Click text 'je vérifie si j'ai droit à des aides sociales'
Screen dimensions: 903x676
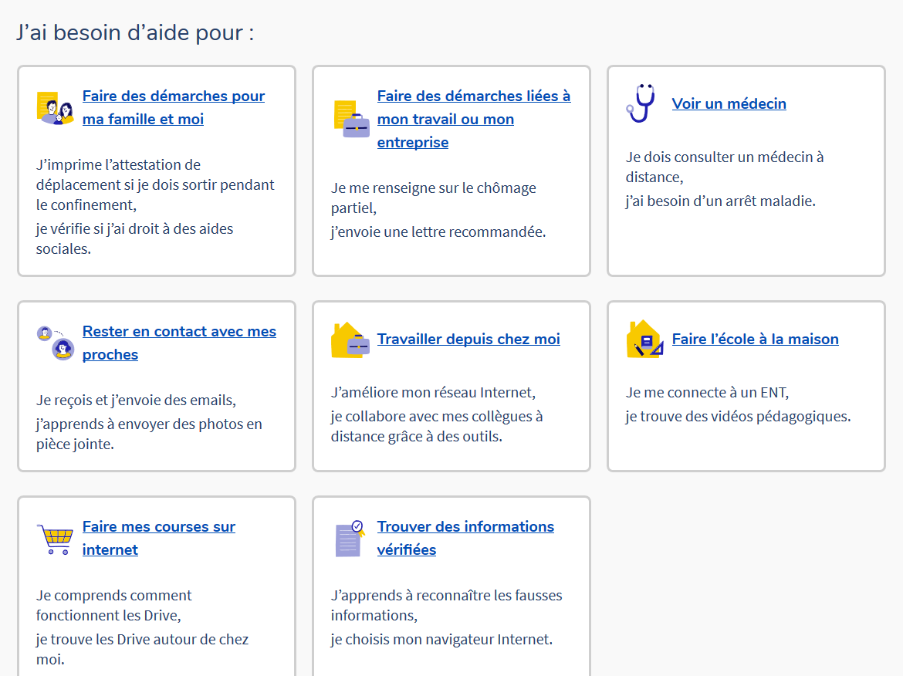point(135,239)
